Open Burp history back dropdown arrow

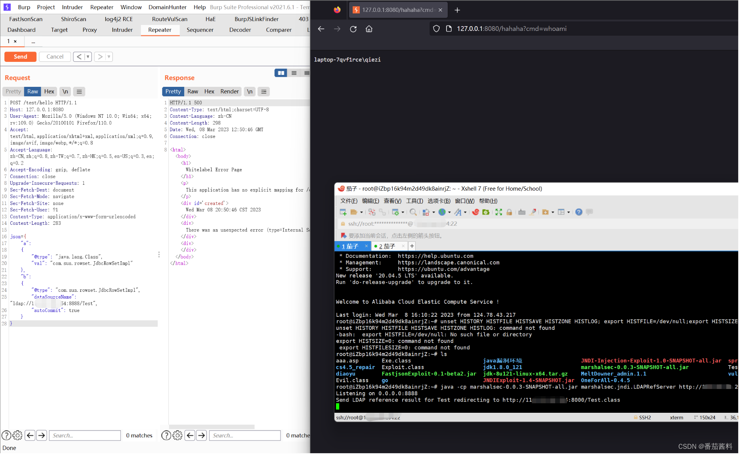(88, 57)
